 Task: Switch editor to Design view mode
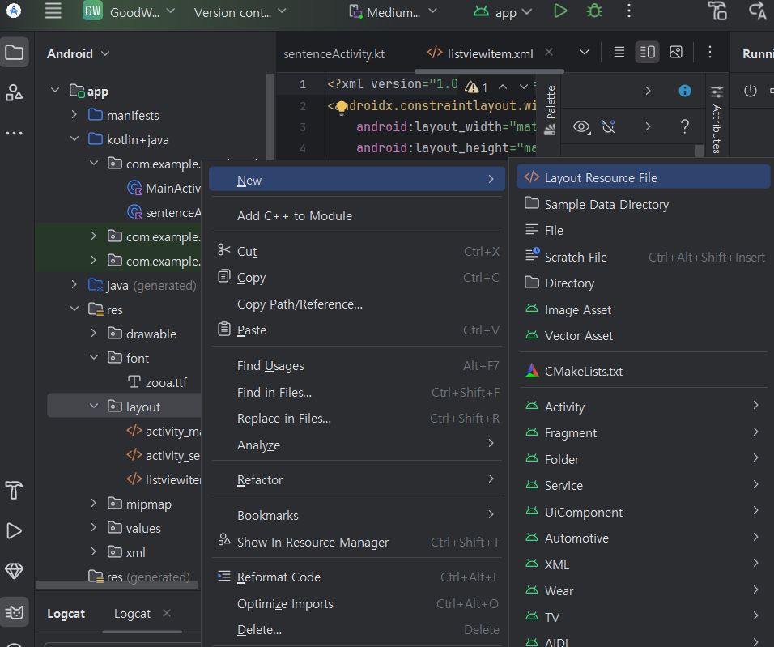coord(676,52)
